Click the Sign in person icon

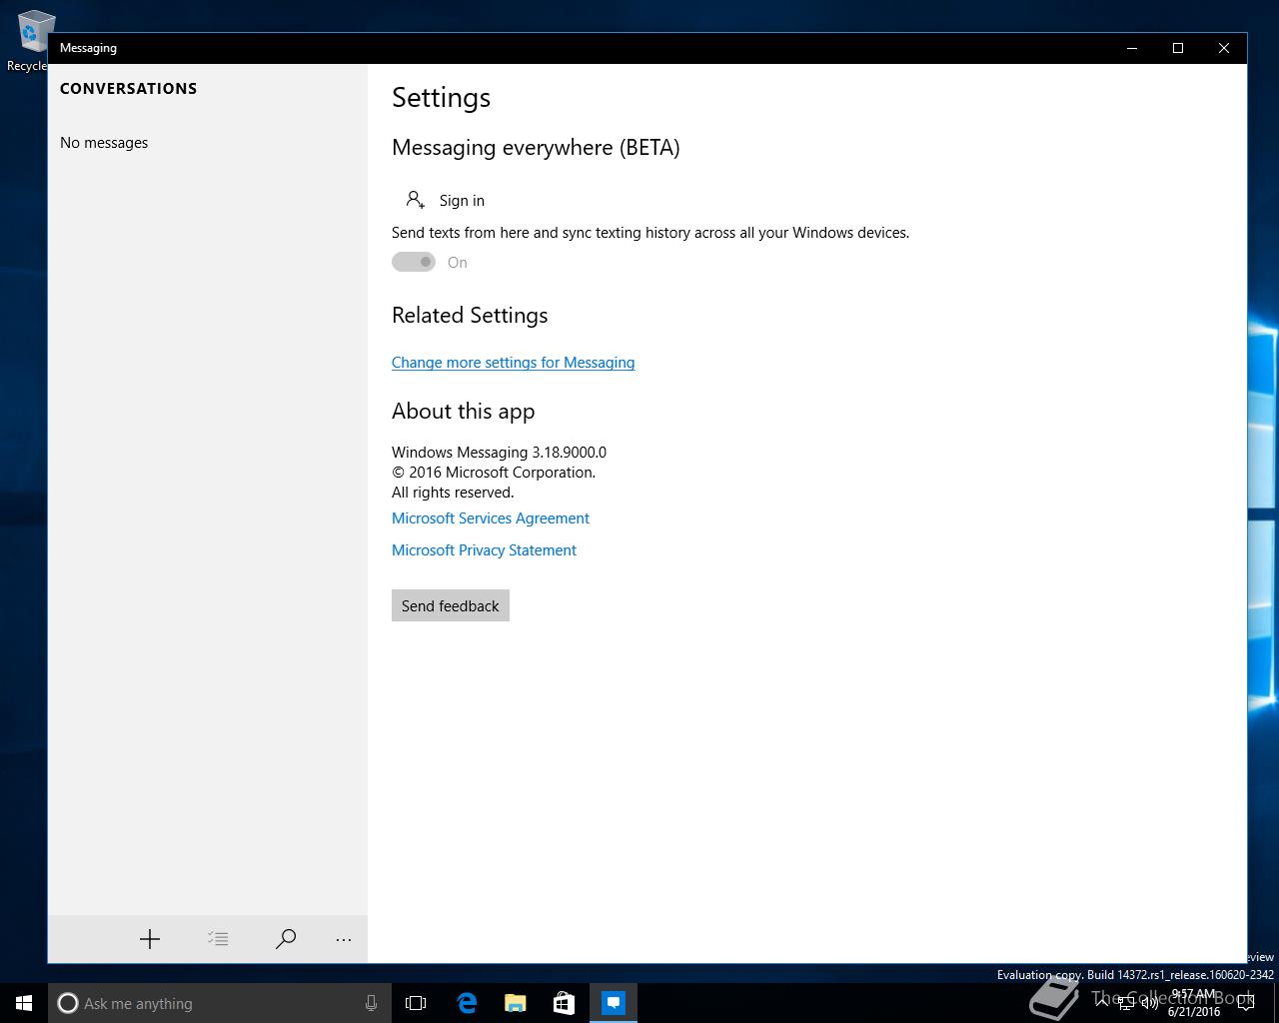416,200
